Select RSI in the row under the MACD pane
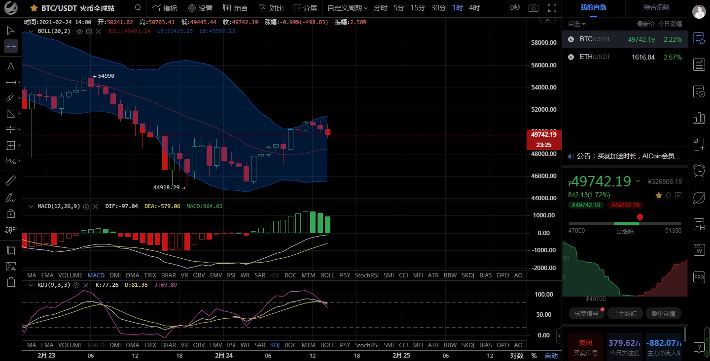The height and width of the screenshot is (361, 710). pos(231,275)
